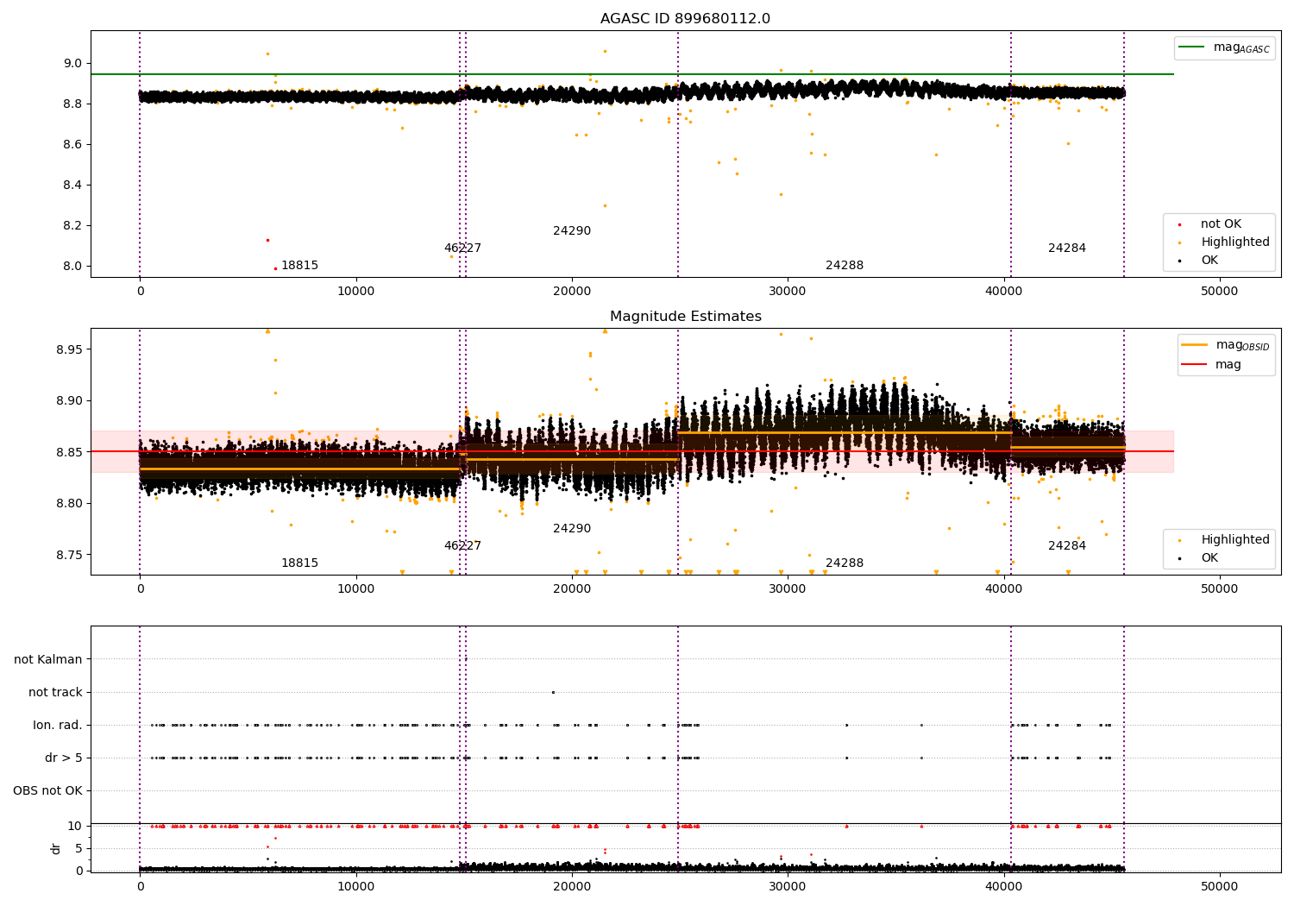Click the mag OBSID legend entry in the middle plot
The image size is (1294, 906).
pyautogui.click(x=1225, y=345)
